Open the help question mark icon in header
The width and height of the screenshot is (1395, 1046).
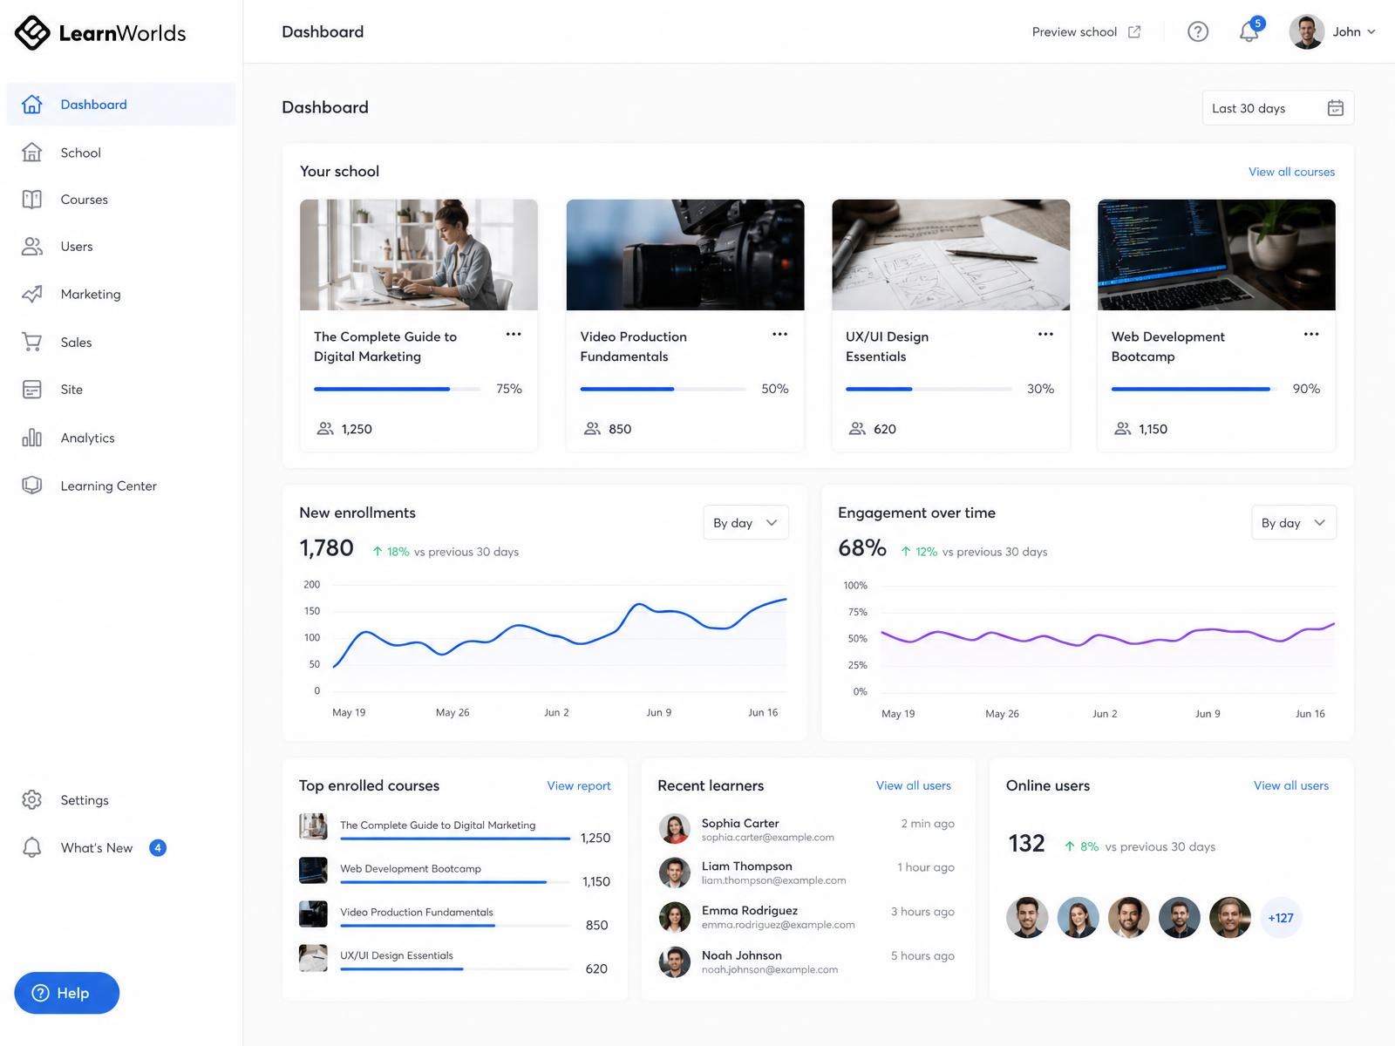[x=1198, y=32]
